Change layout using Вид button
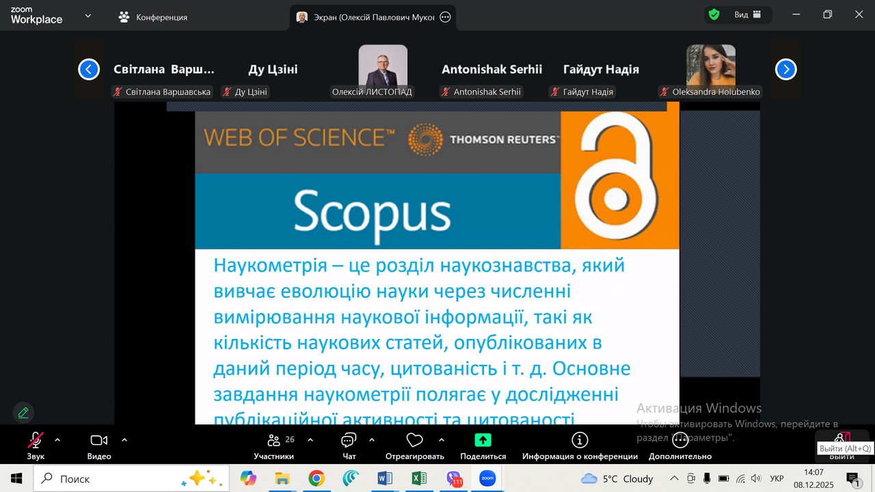This screenshot has width=875, height=492. click(x=748, y=14)
